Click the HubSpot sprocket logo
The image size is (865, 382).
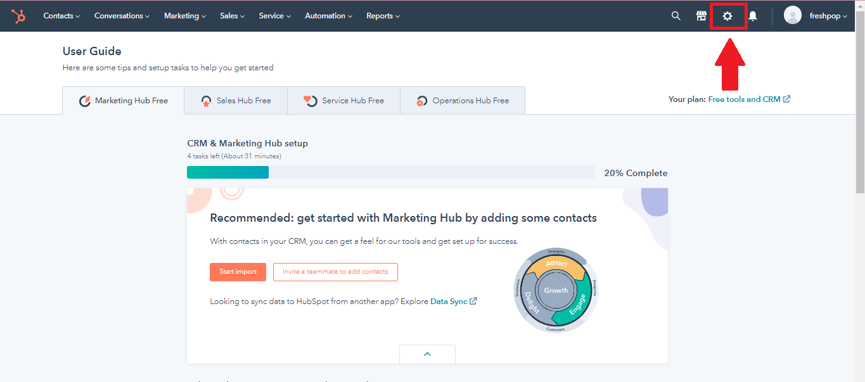click(18, 16)
